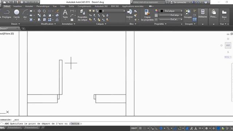Viewport: 233px width, 131px height.
Task: Expand the Bloc panel
Action: click(133, 24)
